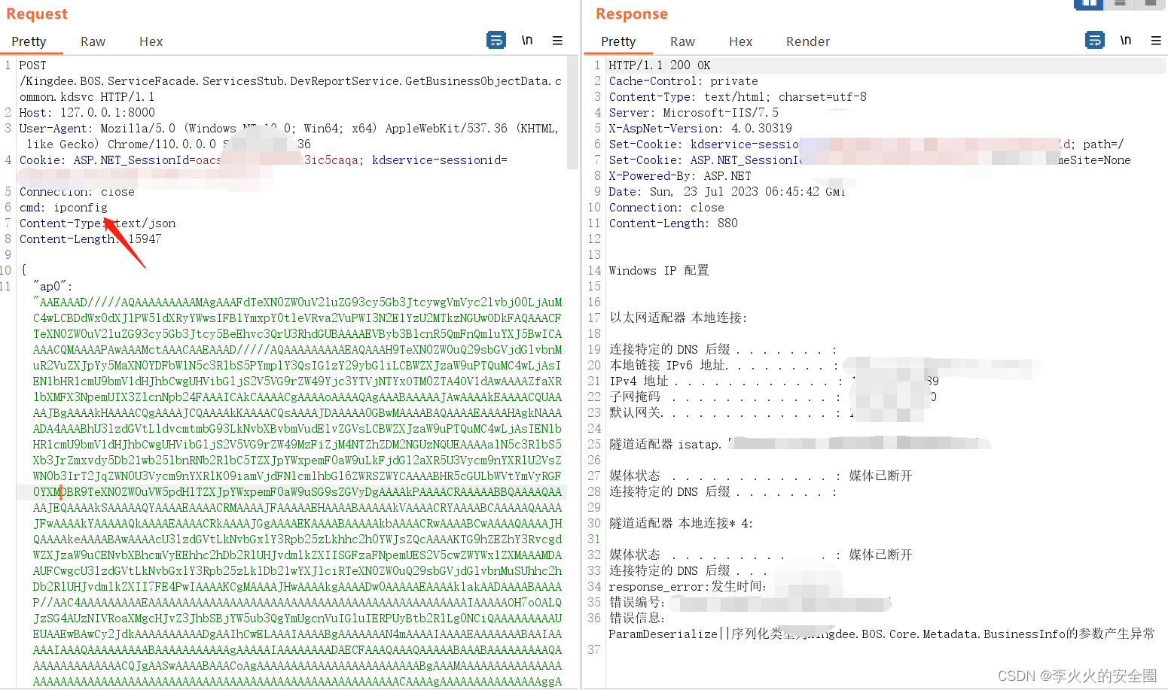Switch Request view to Pretty tab
The image size is (1168, 690).
(29, 41)
